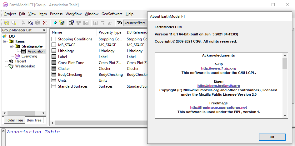Click the Surfaces property type cell
Viewport: 295px width, 146px height.
[x=106, y=86]
